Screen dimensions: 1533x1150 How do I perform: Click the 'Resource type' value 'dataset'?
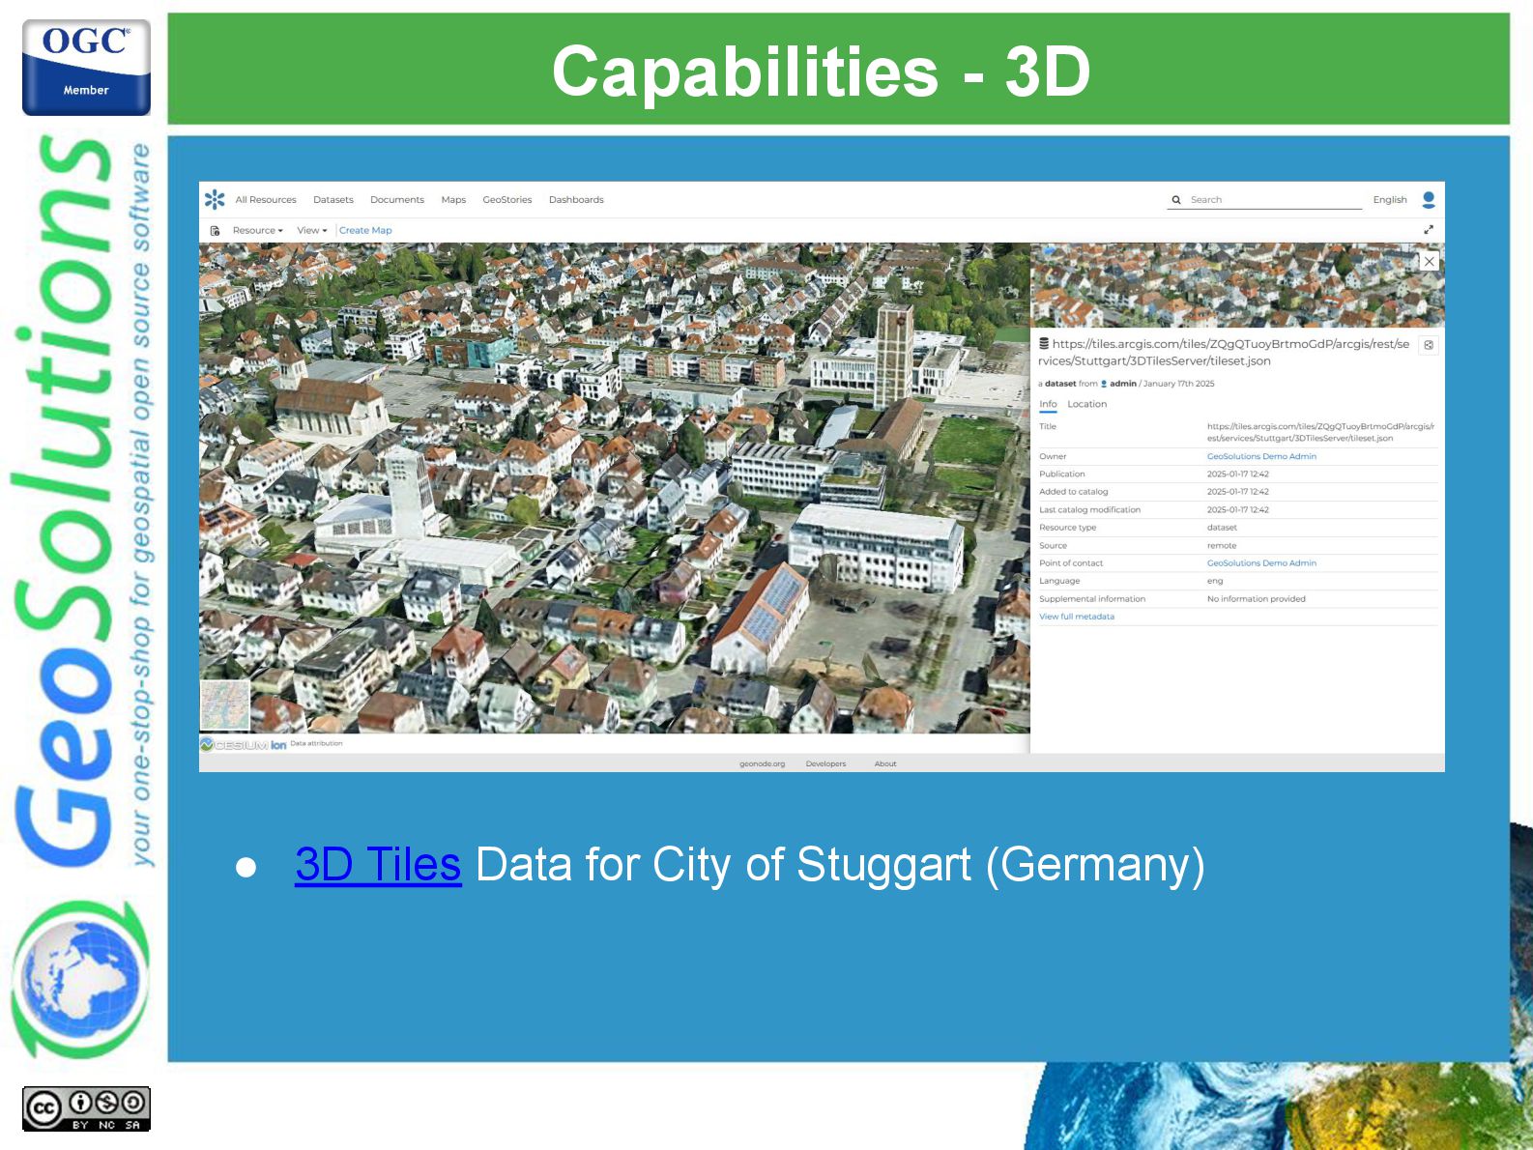tap(1222, 528)
